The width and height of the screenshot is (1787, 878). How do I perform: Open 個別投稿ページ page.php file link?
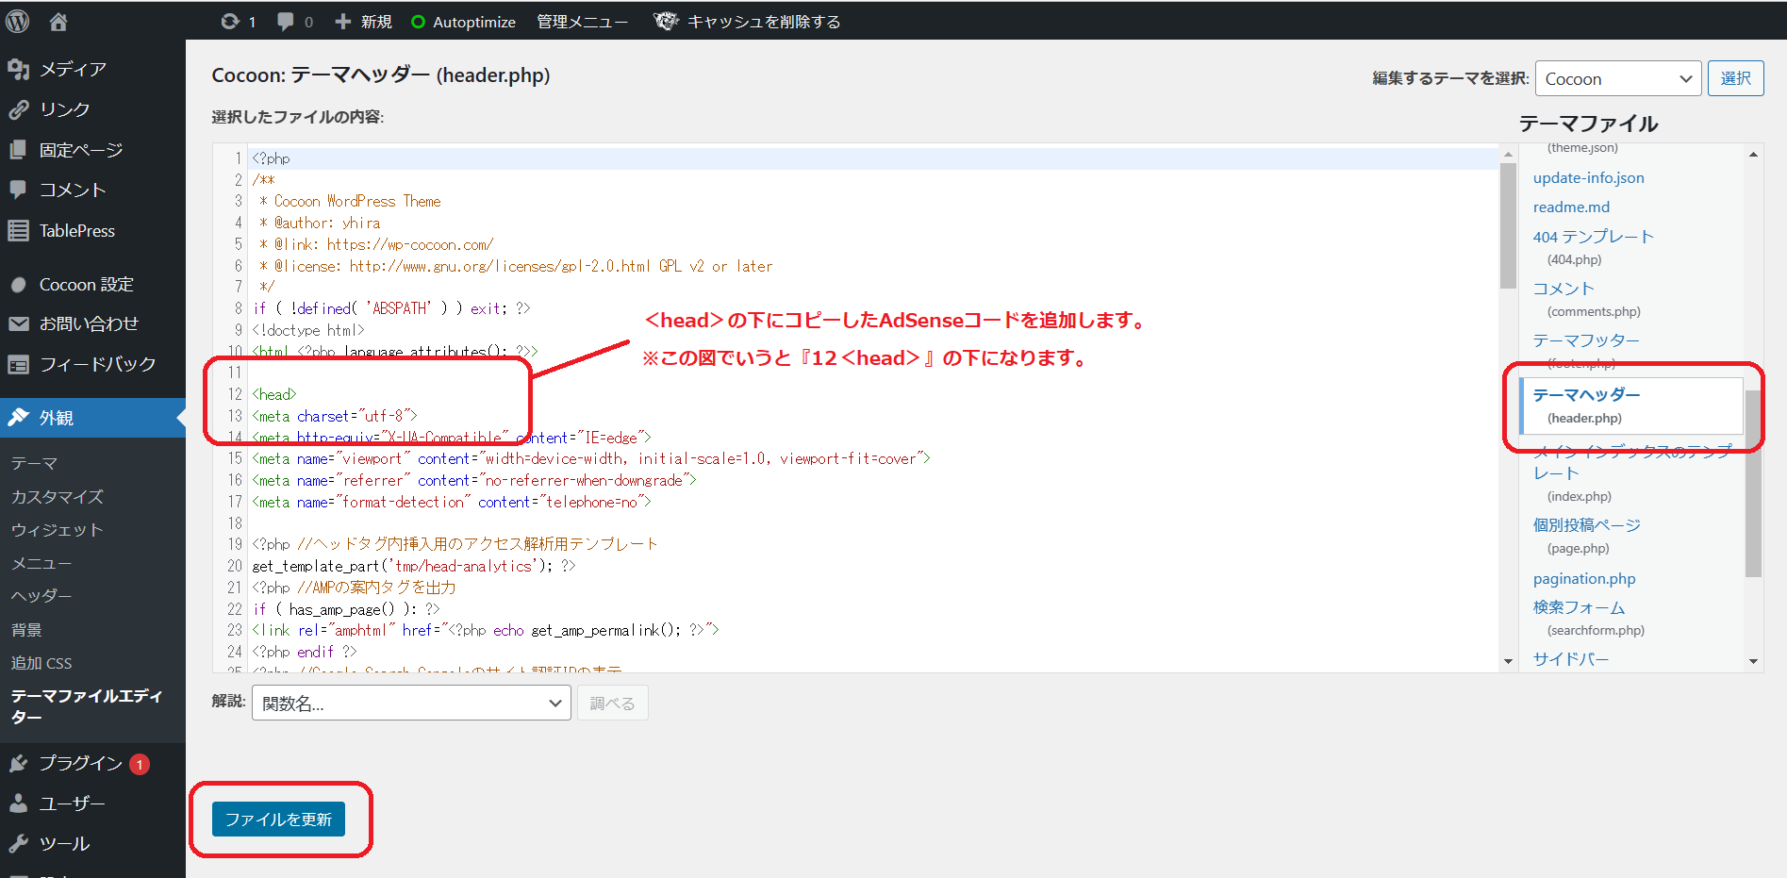(x=1587, y=525)
